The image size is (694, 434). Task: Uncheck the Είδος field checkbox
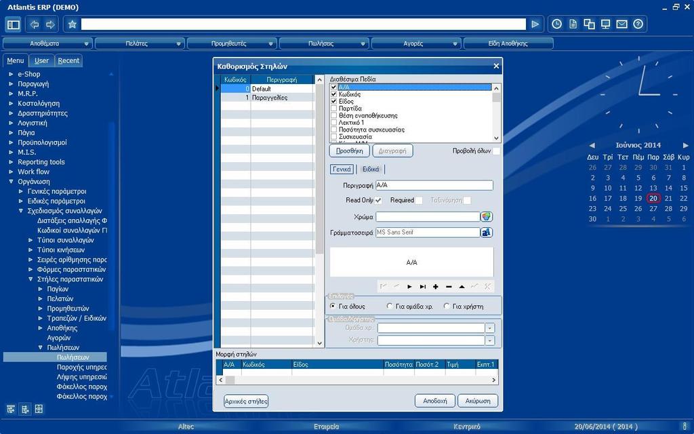click(333, 102)
